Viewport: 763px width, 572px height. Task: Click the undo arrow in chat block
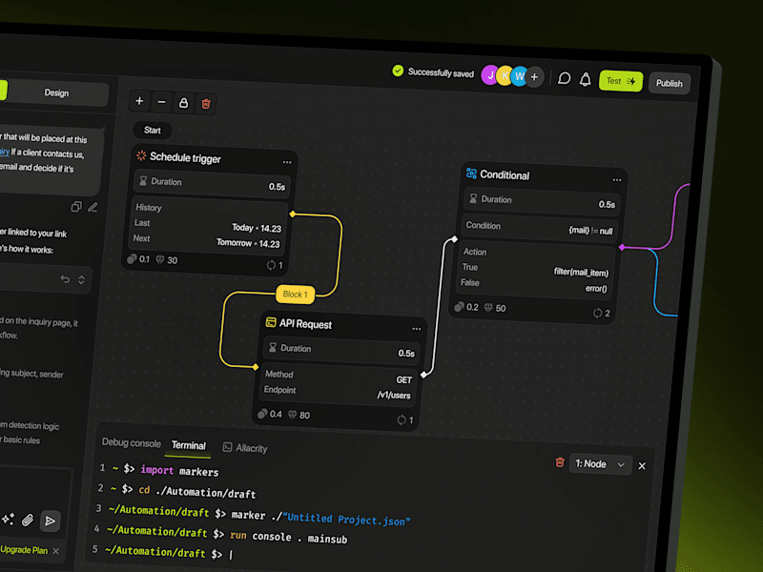[65, 279]
